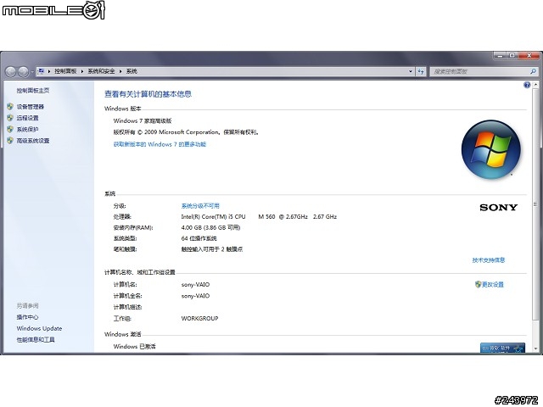This screenshot has height=407, width=543.
Task: Click the vertical scrollbar thumb
Action: (535, 204)
